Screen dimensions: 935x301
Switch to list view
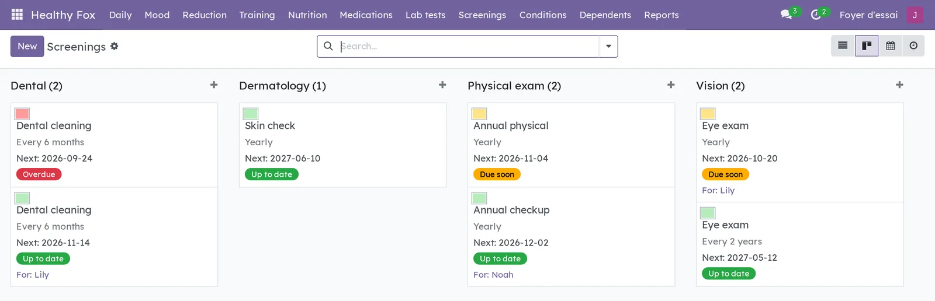(x=843, y=45)
